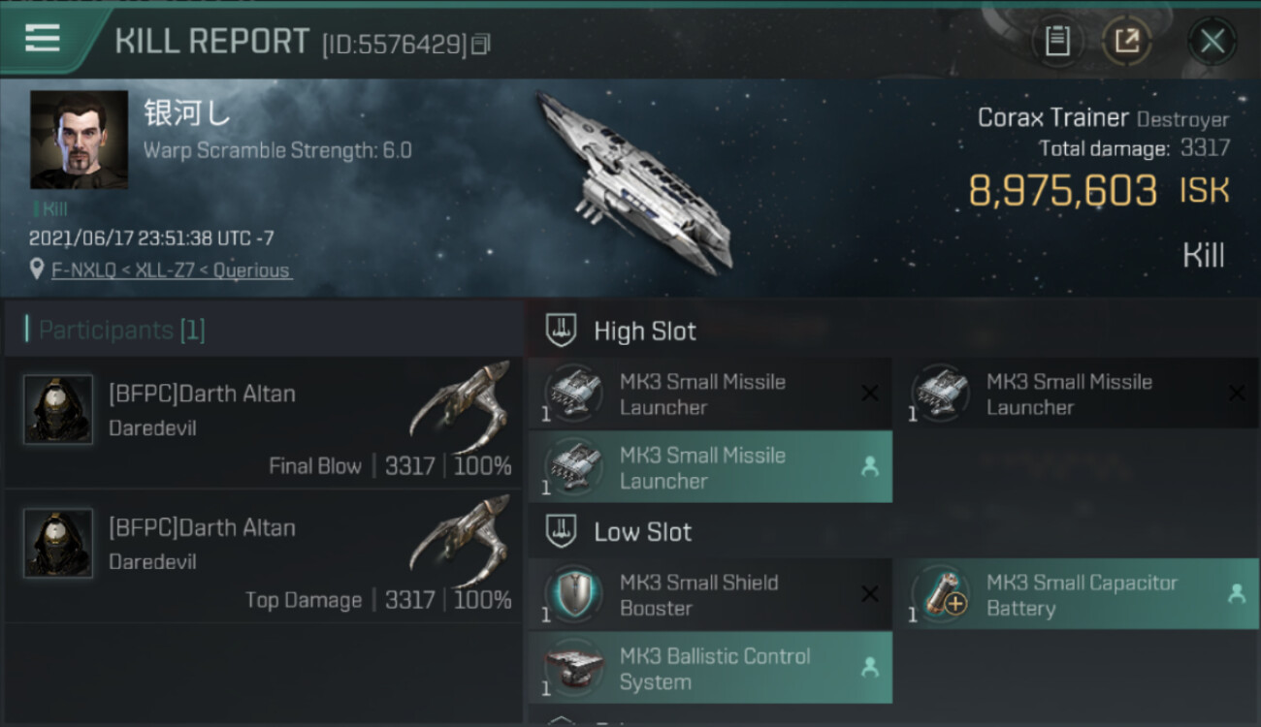
Task: Click the MK3 Small Shield Booster icon
Action: (573, 594)
